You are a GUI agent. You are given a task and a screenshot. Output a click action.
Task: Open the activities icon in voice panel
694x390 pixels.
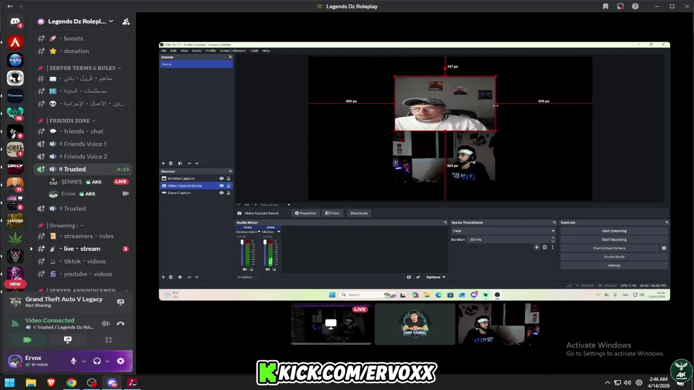tap(108, 340)
